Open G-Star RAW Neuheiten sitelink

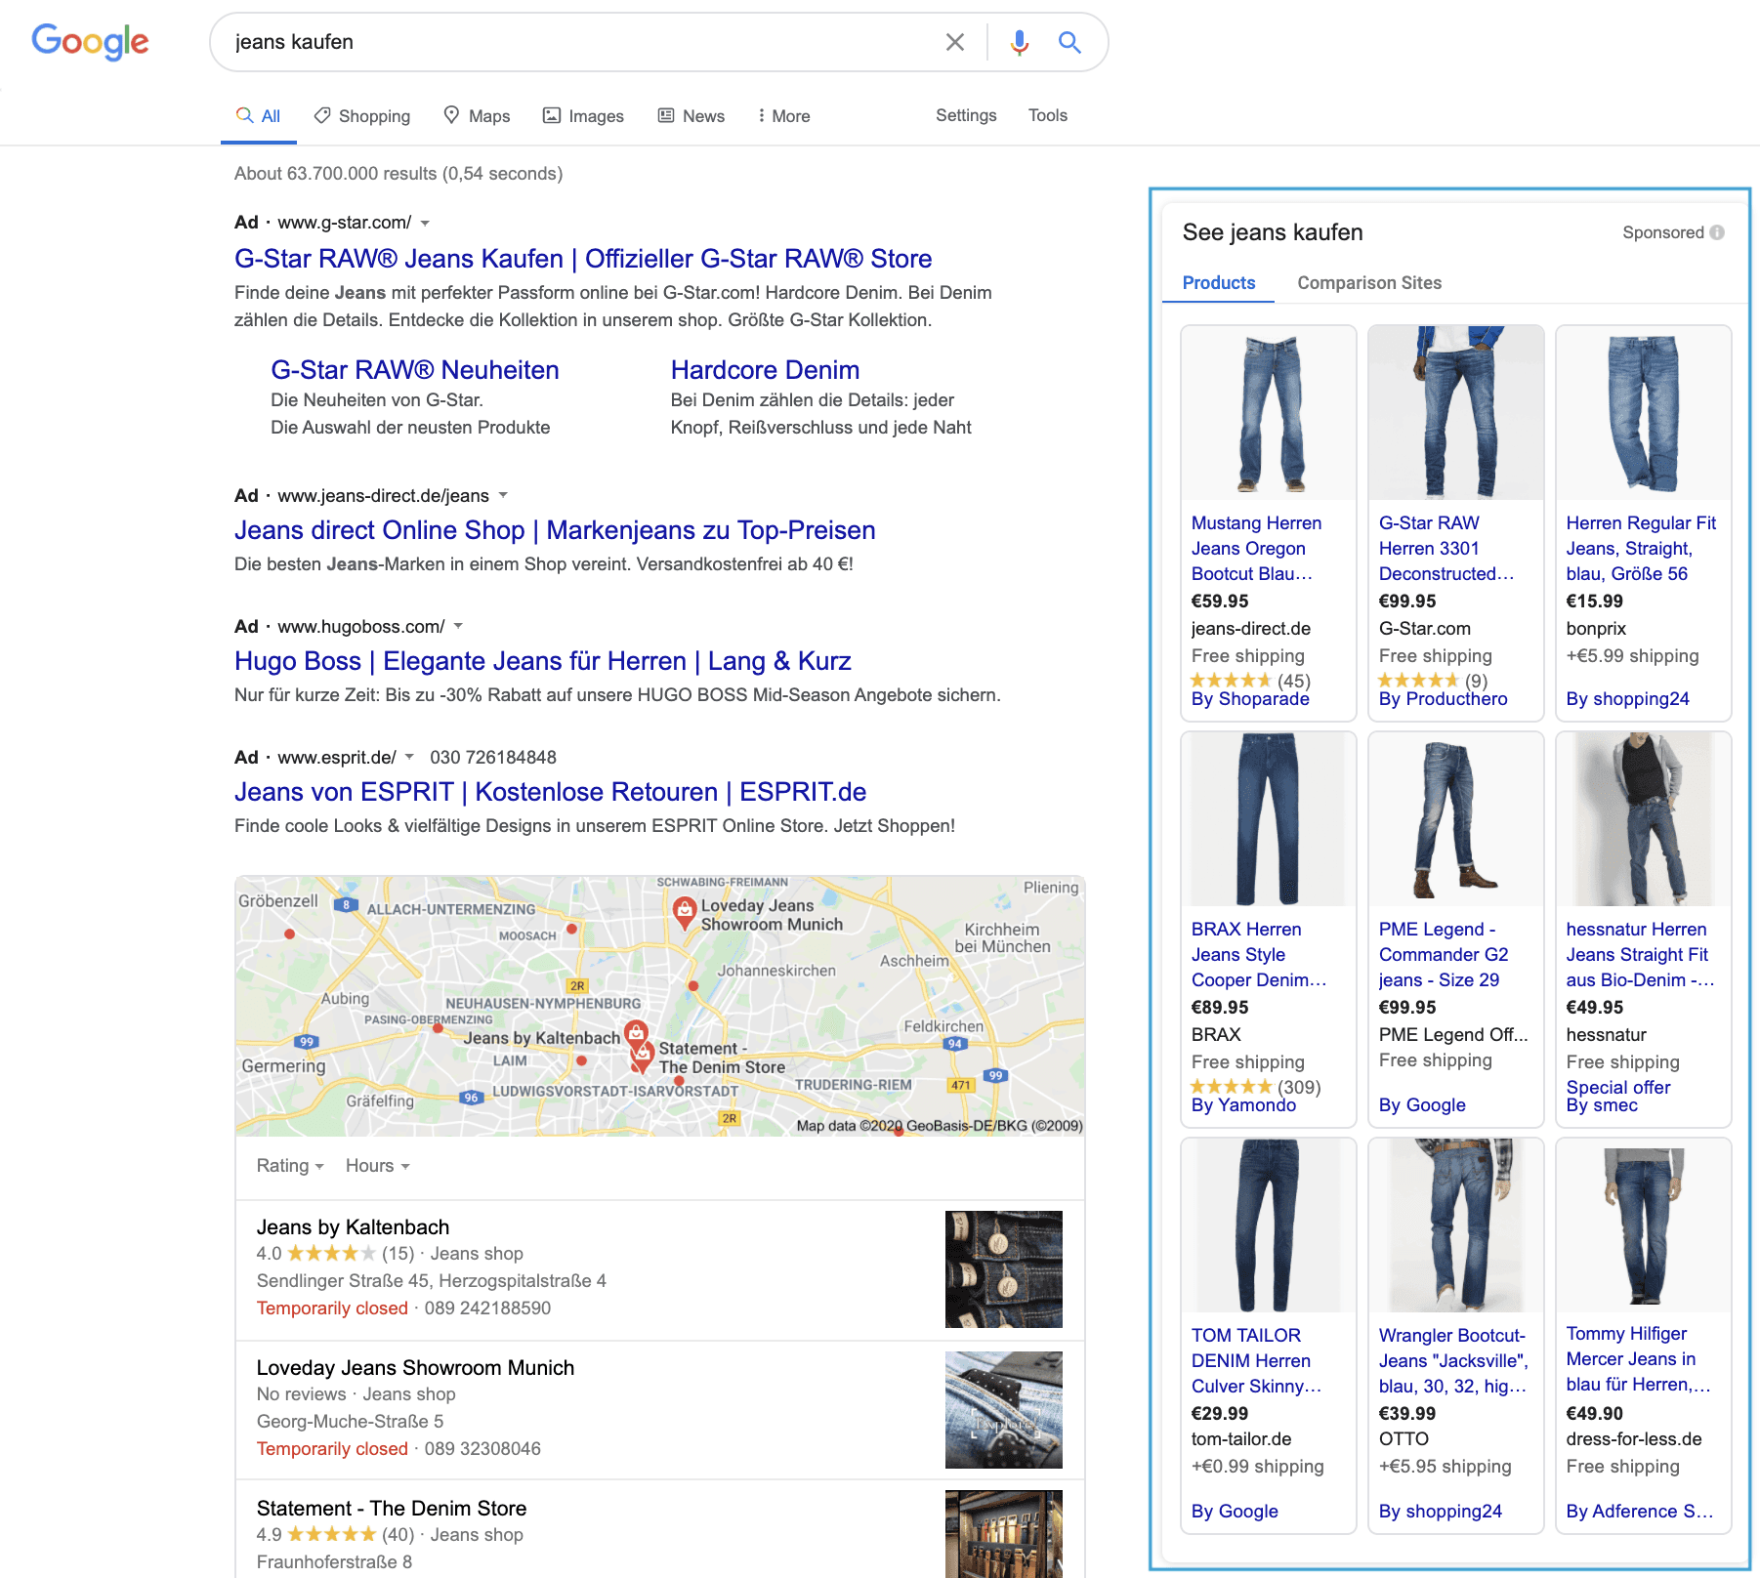click(415, 370)
